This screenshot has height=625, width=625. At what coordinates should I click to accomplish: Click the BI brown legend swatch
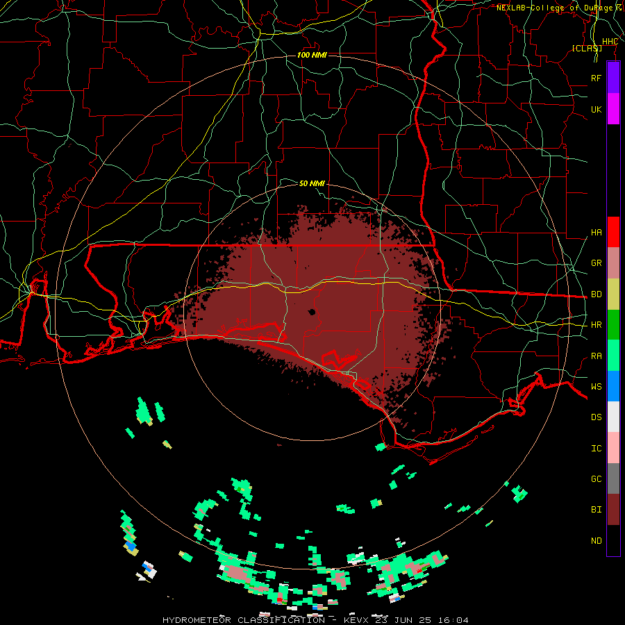pyautogui.click(x=613, y=510)
